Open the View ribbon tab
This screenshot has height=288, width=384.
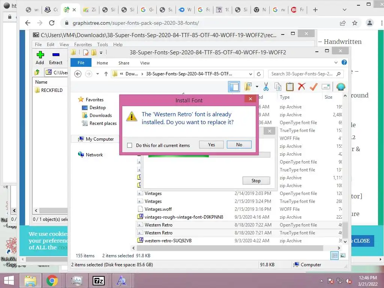(145, 63)
